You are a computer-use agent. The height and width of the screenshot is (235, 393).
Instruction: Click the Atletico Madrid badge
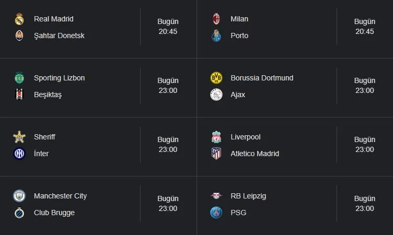pos(216,154)
